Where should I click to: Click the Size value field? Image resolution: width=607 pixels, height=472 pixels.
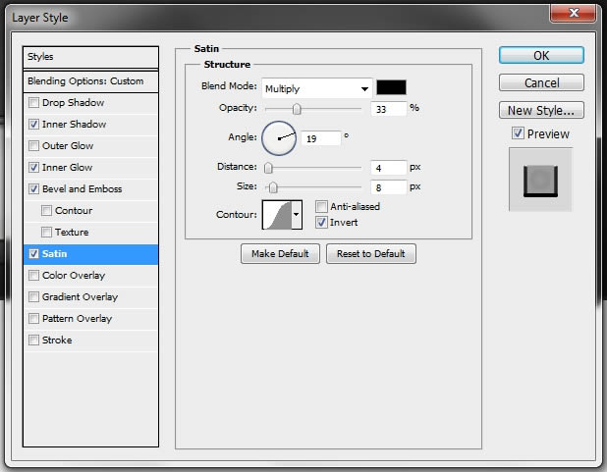389,187
